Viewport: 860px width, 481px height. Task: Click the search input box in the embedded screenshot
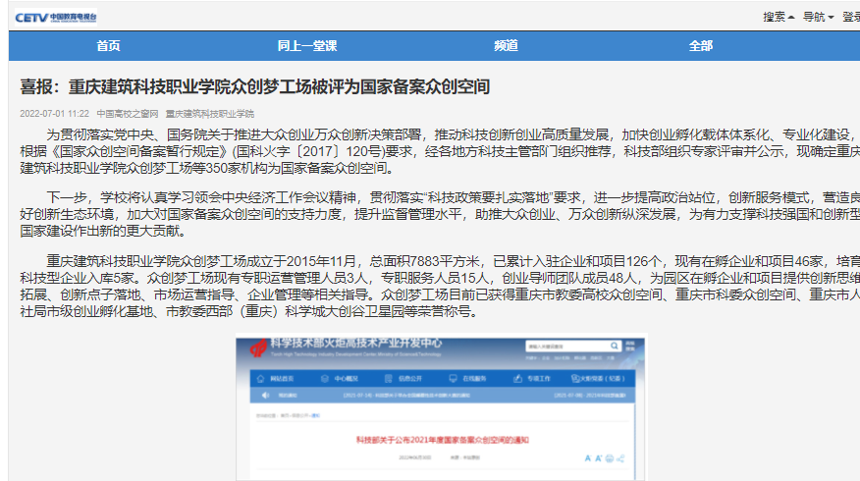pos(564,347)
